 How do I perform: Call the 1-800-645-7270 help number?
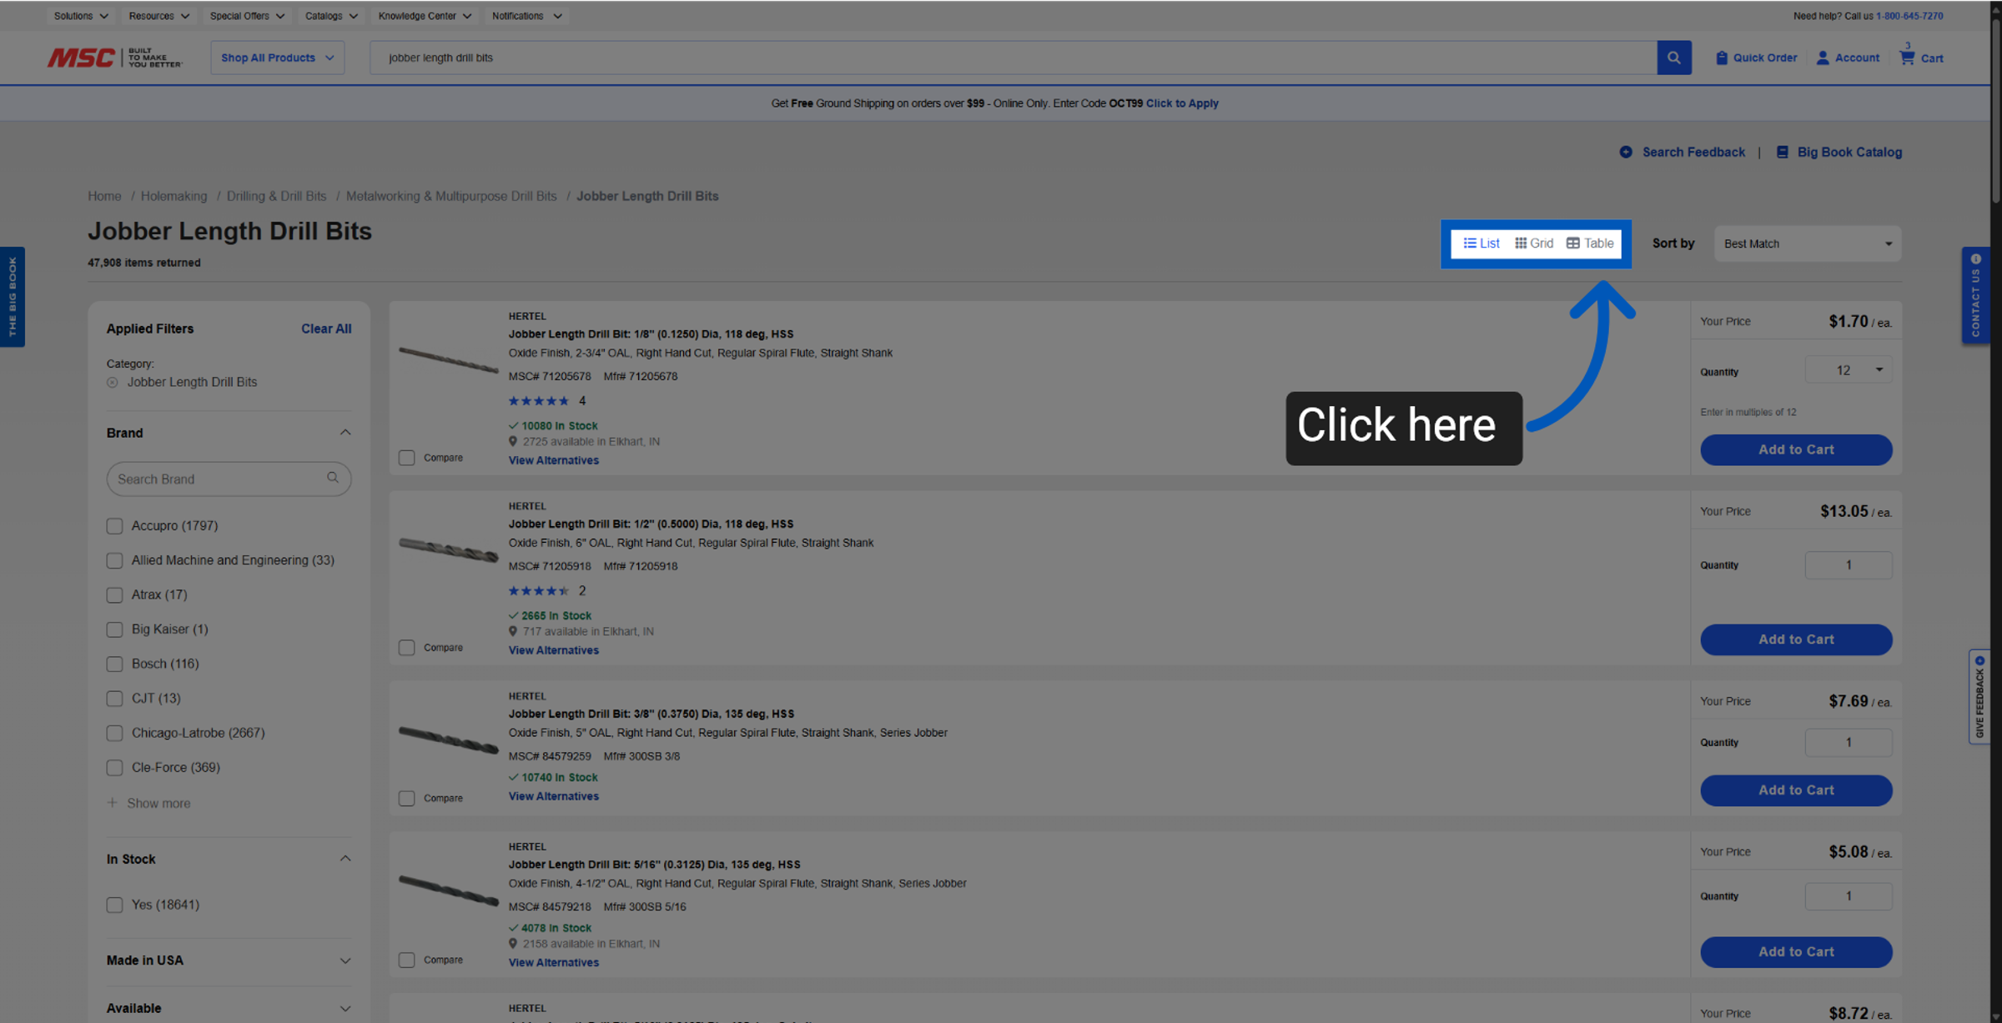(x=1909, y=16)
